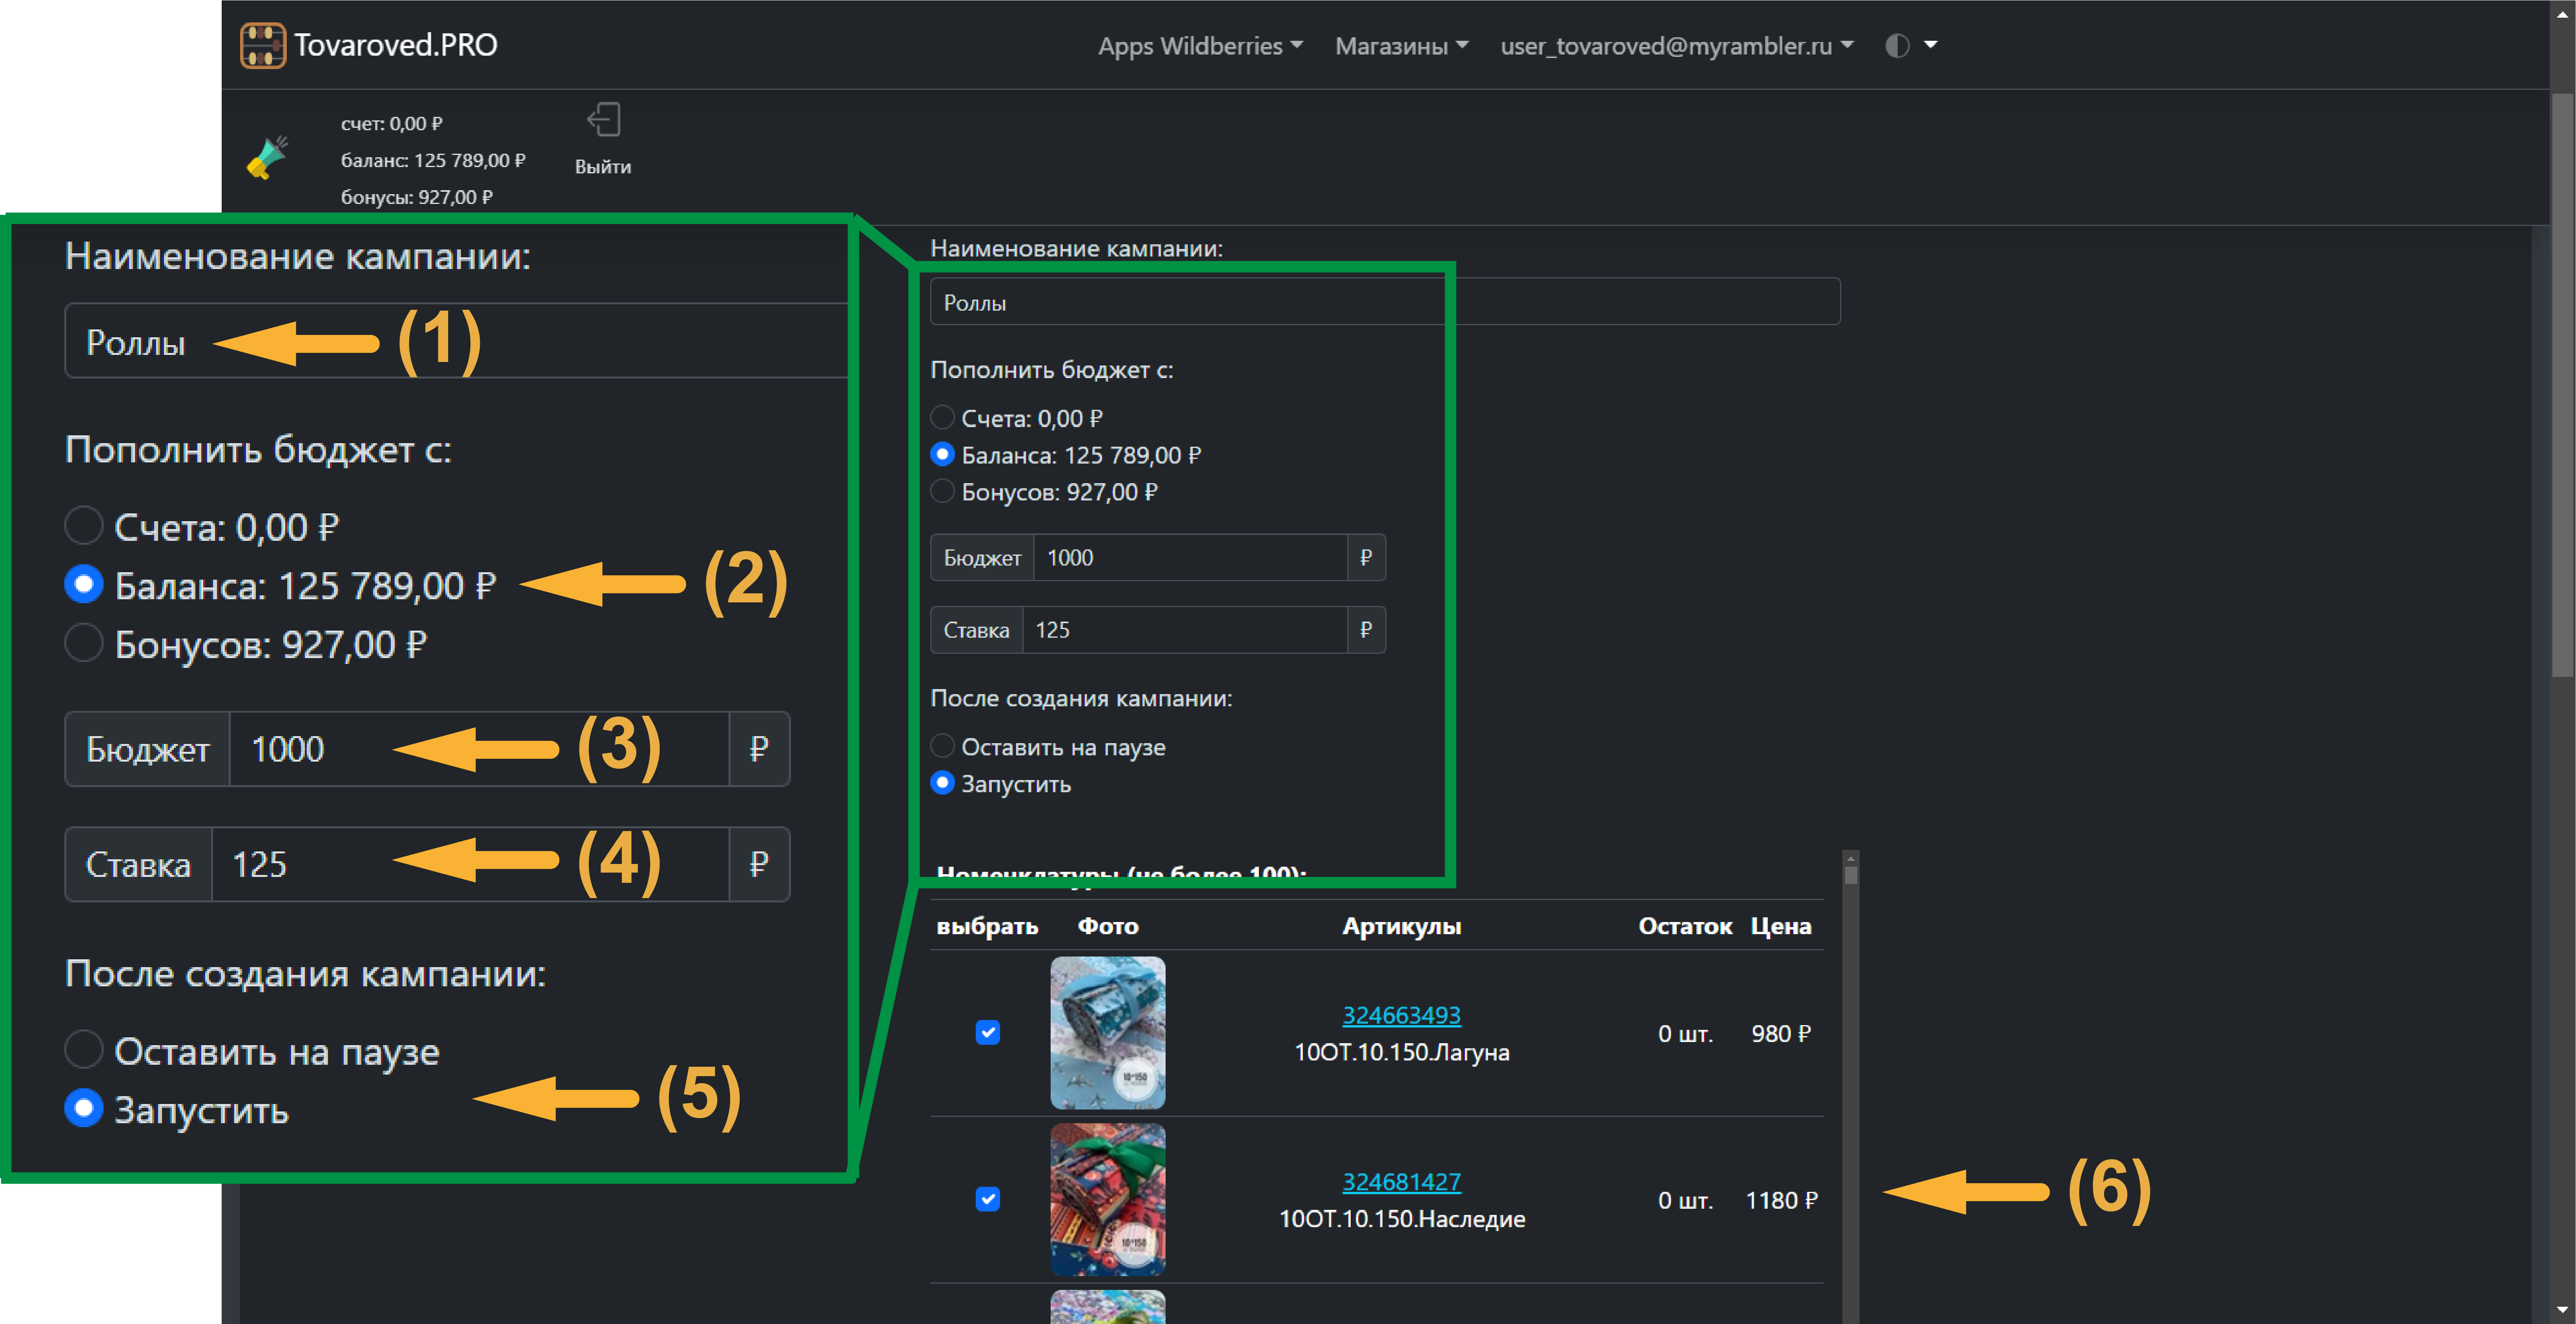Click the Tovaroved.PRO abacus logo icon
This screenshot has width=2576, height=1324.
click(262, 45)
